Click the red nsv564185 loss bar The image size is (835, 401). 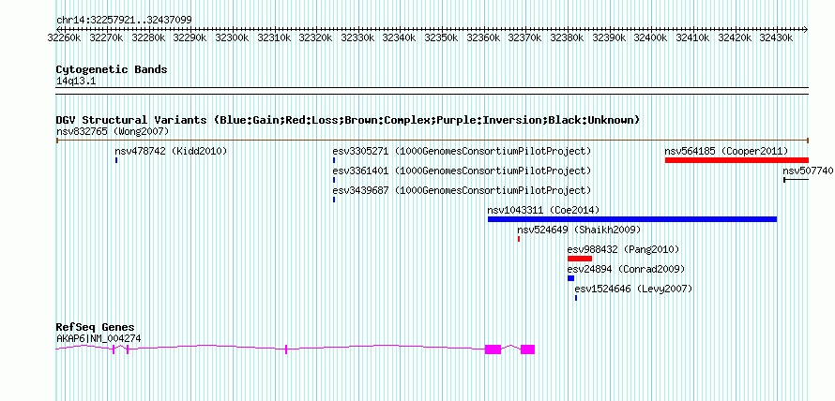point(736,160)
